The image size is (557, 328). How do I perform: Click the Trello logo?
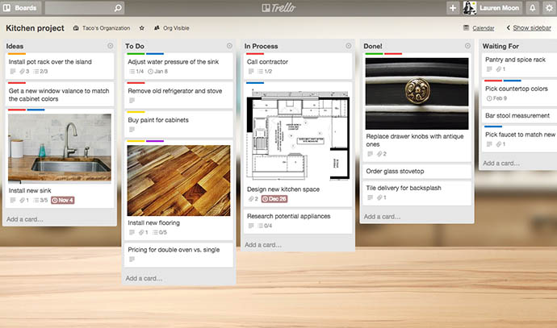coord(278,8)
